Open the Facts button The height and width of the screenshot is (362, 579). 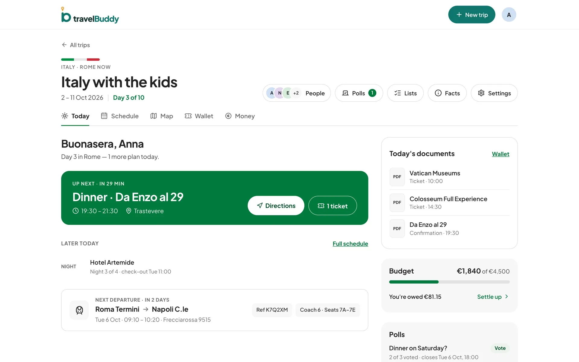coord(447,93)
